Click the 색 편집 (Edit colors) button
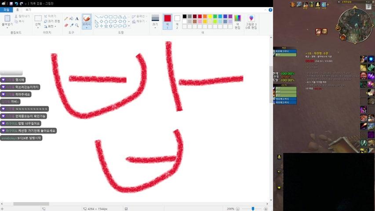The height and width of the screenshot is (211, 375). pyautogui.click(x=237, y=22)
